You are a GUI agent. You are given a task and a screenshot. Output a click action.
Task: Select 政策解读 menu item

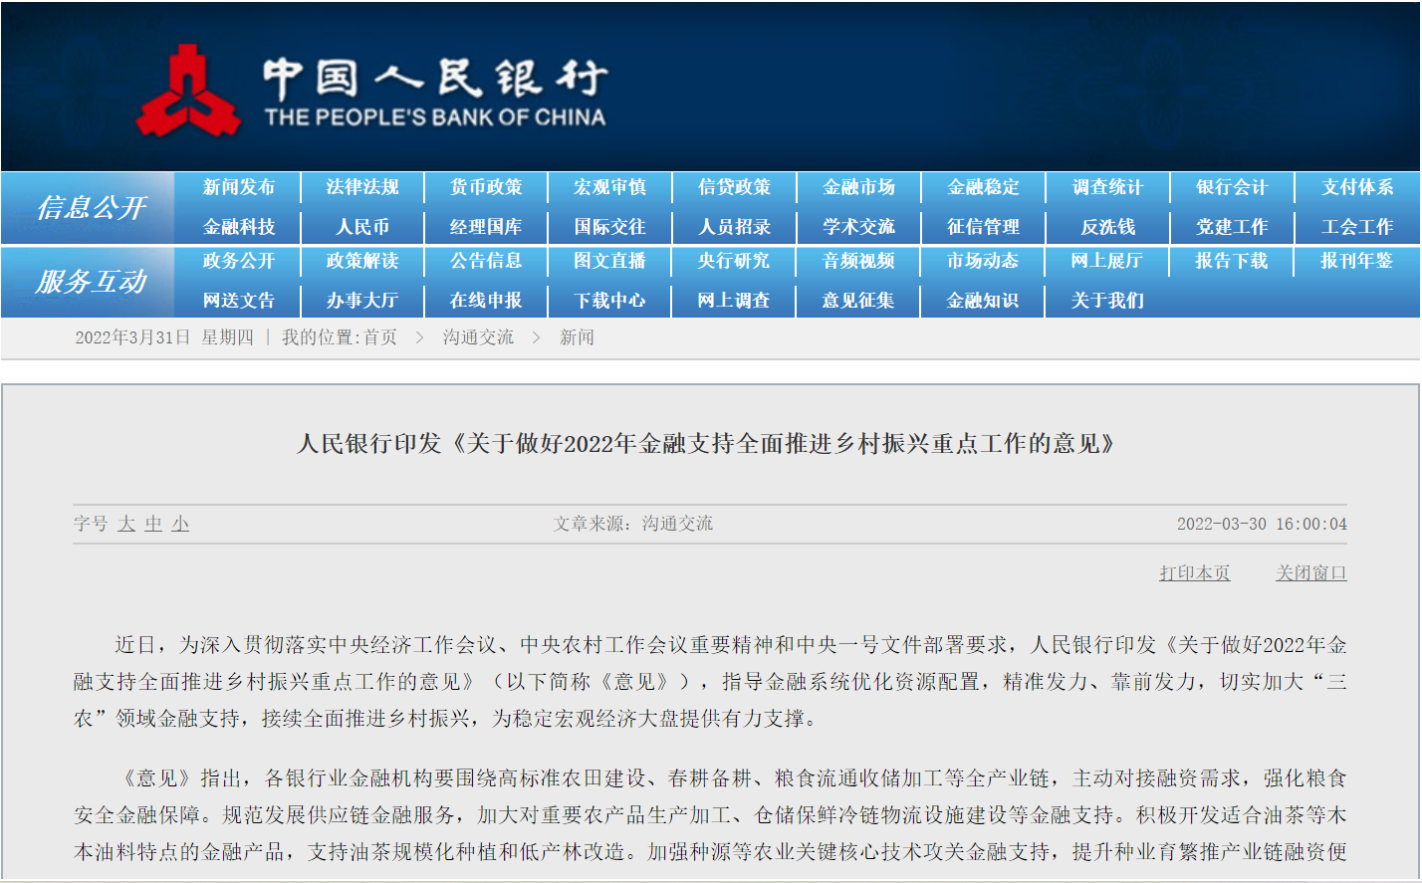[x=362, y=261]
